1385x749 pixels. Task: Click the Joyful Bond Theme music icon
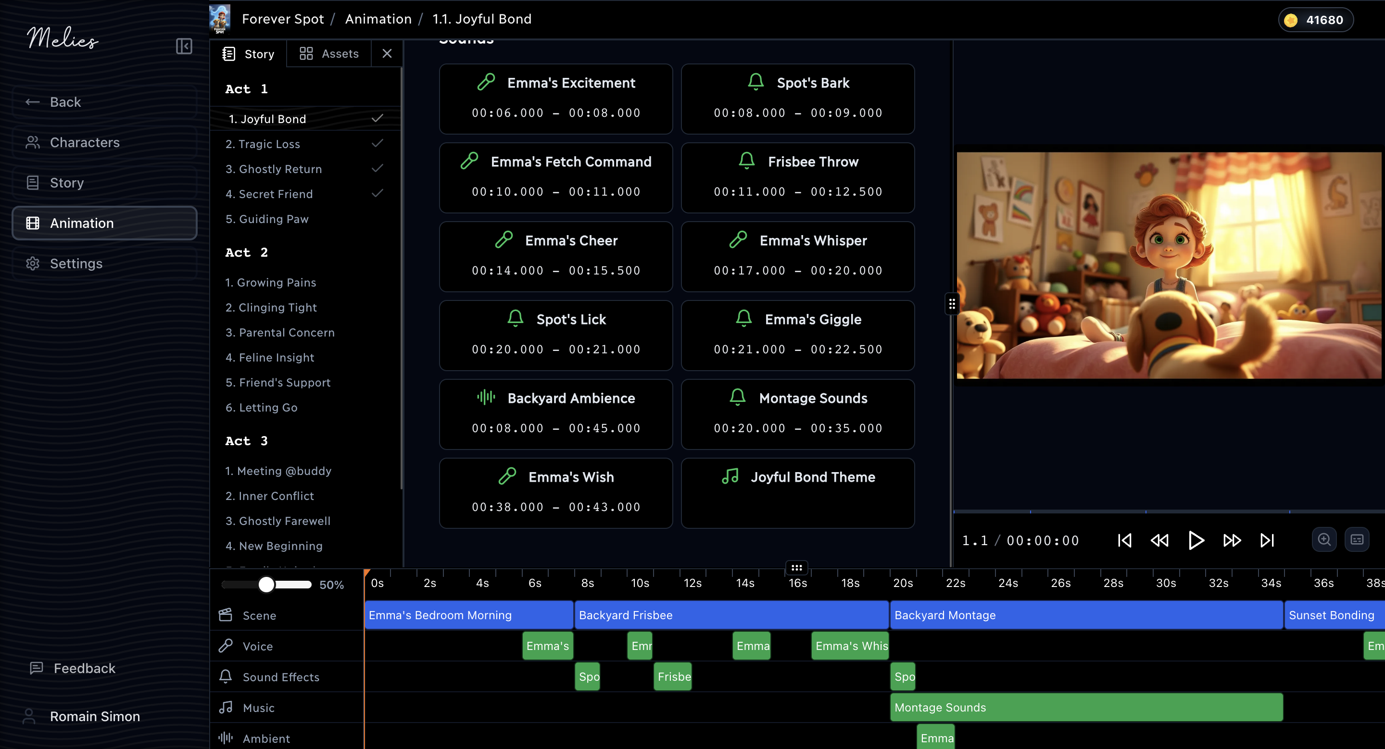[730, 476]
